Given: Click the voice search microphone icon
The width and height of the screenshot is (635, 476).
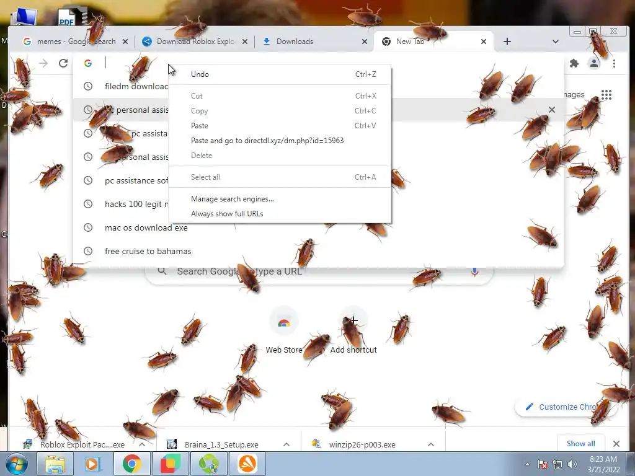Looking at the screenshot, I should (x=474, y=271).
